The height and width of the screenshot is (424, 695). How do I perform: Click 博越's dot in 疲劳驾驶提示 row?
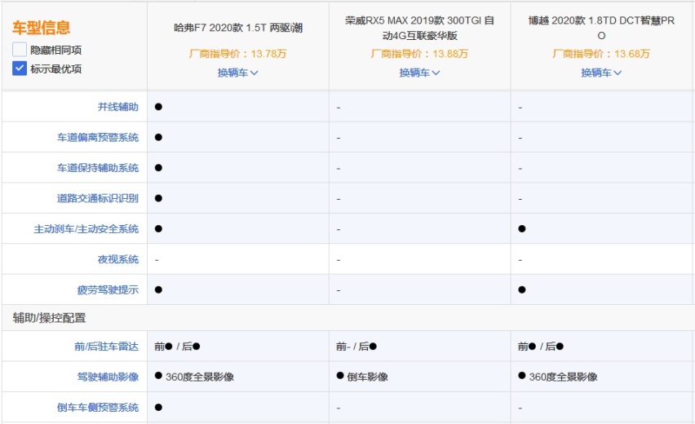tap(522, 289)
